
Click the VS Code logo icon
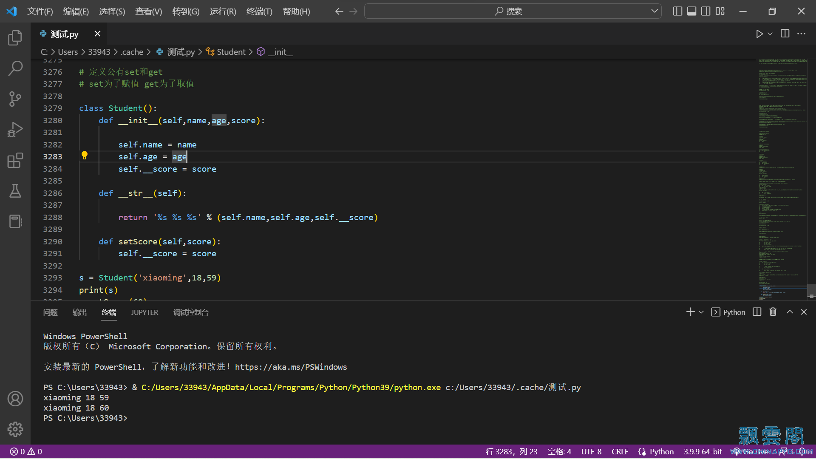[11, 11]
